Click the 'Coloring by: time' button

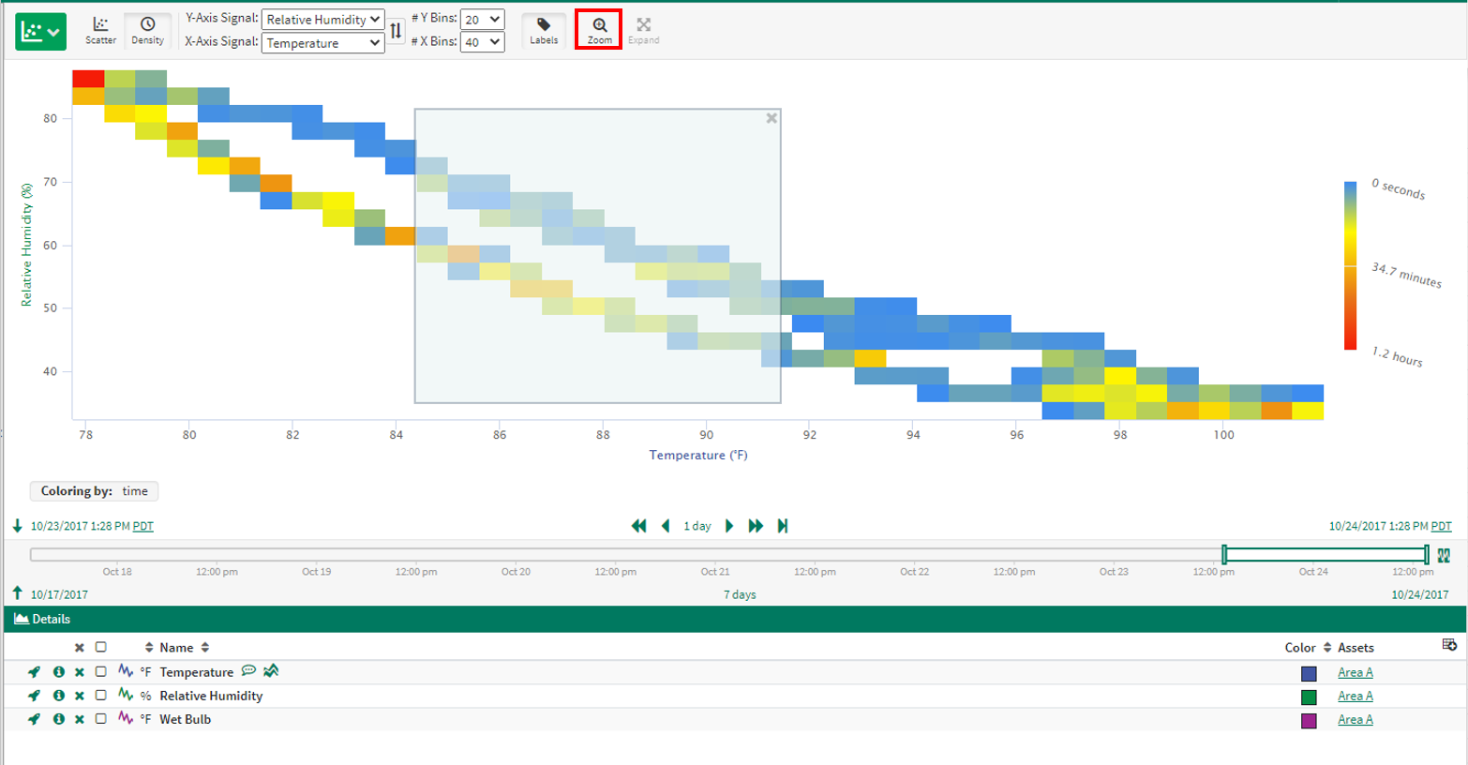pos(94,491)
